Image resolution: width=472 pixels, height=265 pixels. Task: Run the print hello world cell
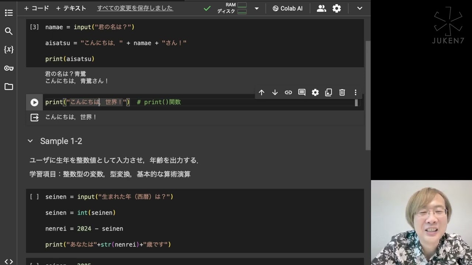[x=34, y=102]
